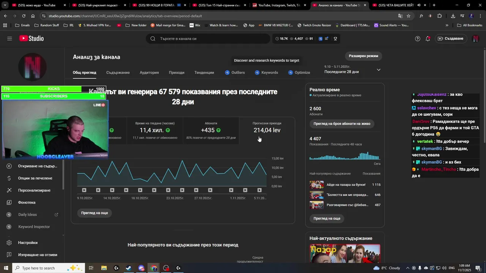Switch to the Приходи tab
The height and width of the screenshot is (273, 486).
177,72
